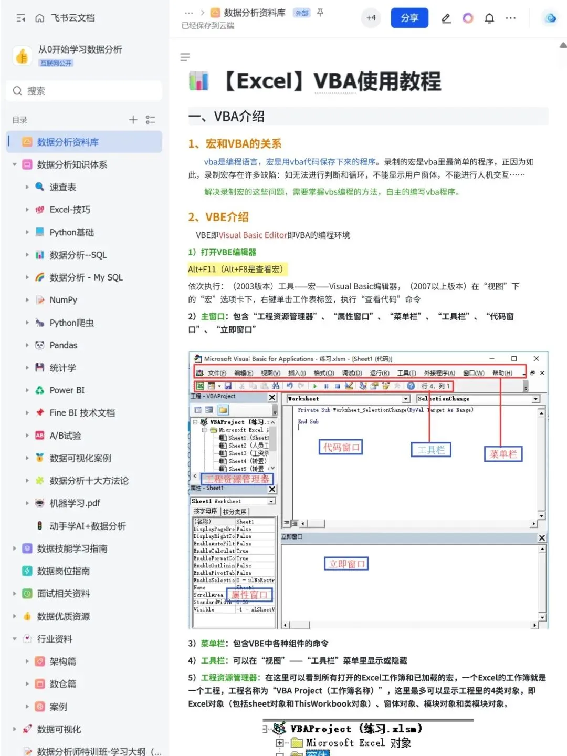Click the red Visual Basic Editor text
Viewport: 567px width, 756px height.
253,235
